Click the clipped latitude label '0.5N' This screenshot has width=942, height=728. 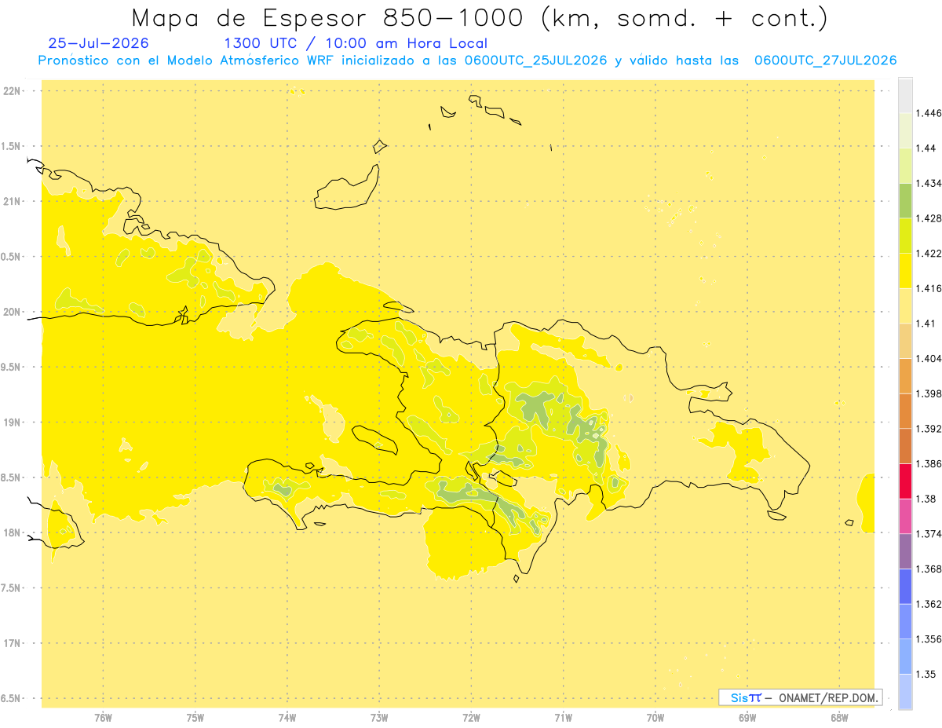[x=12, y=257]
